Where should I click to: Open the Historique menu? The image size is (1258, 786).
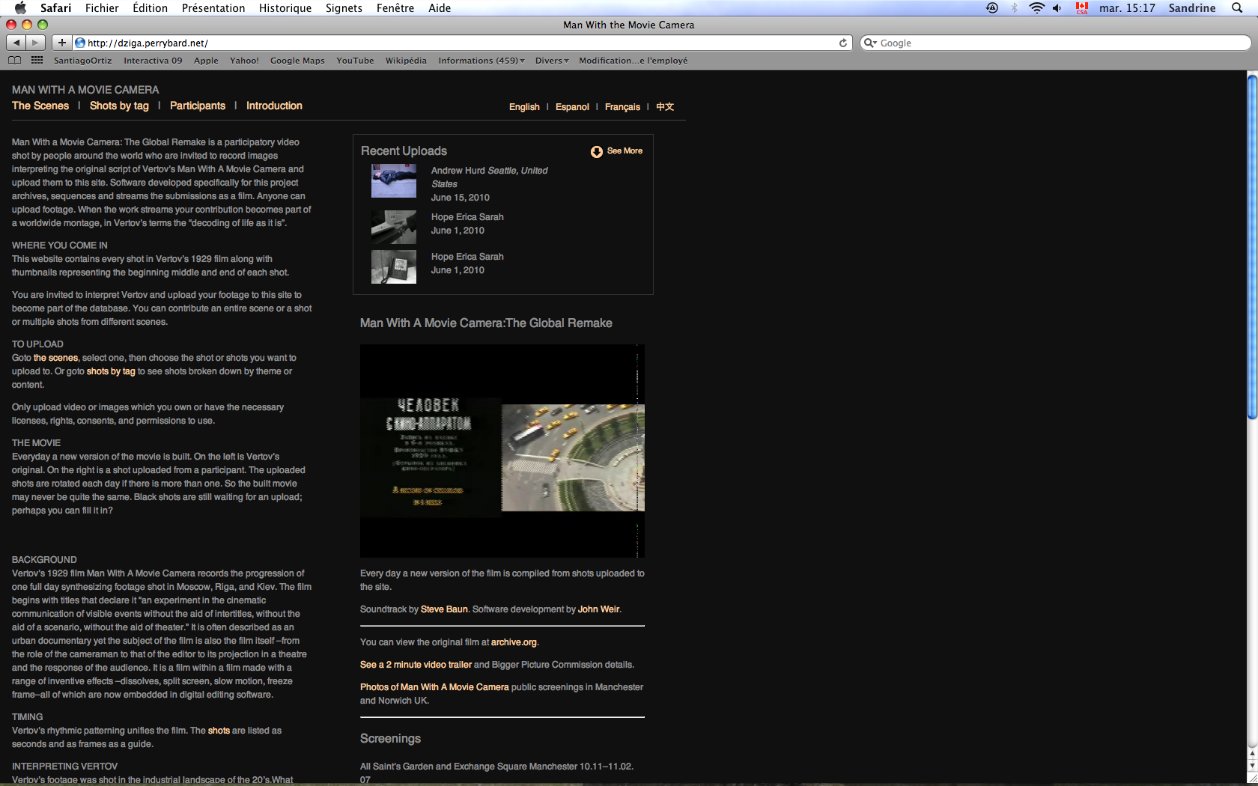285,7
